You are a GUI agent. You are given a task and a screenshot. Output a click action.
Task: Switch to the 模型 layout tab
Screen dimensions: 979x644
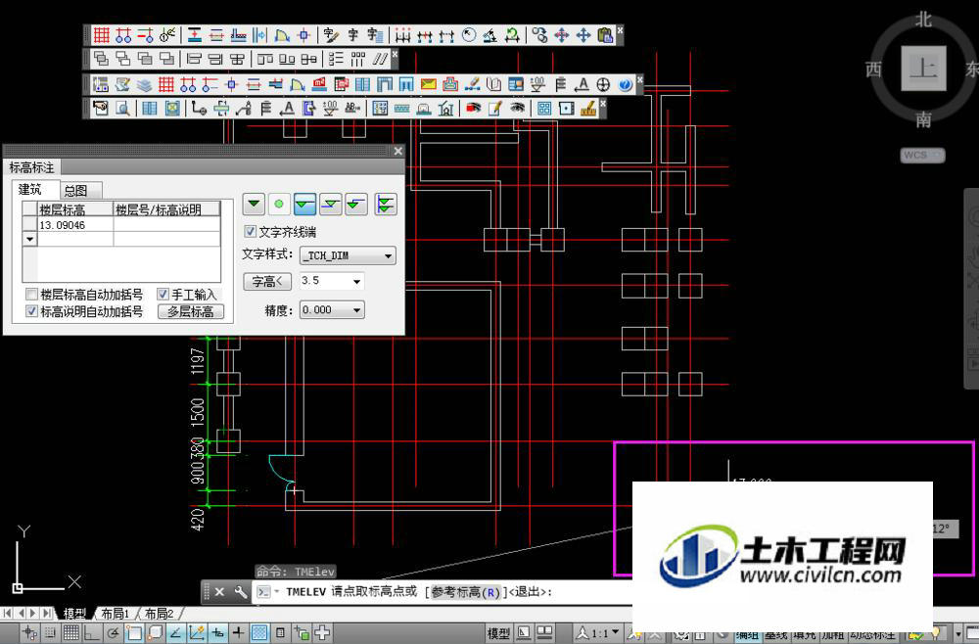point(74,614)
